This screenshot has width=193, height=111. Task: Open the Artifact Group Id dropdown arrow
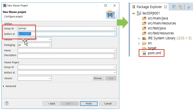tap(115, 28)
